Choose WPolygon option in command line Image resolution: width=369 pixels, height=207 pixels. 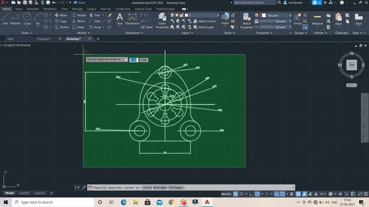160,187
